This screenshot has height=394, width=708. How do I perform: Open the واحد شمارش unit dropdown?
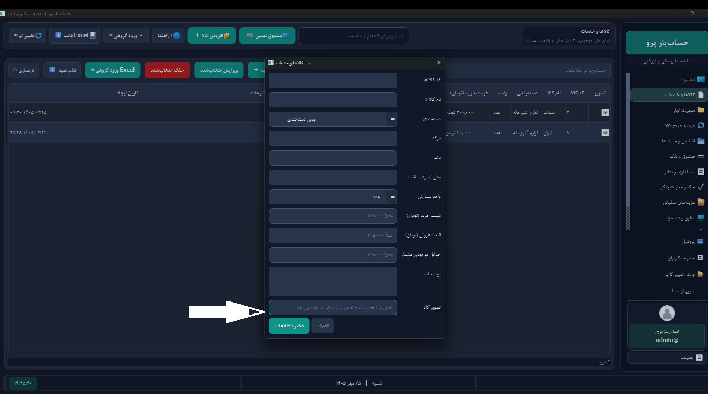coord(333,197)
